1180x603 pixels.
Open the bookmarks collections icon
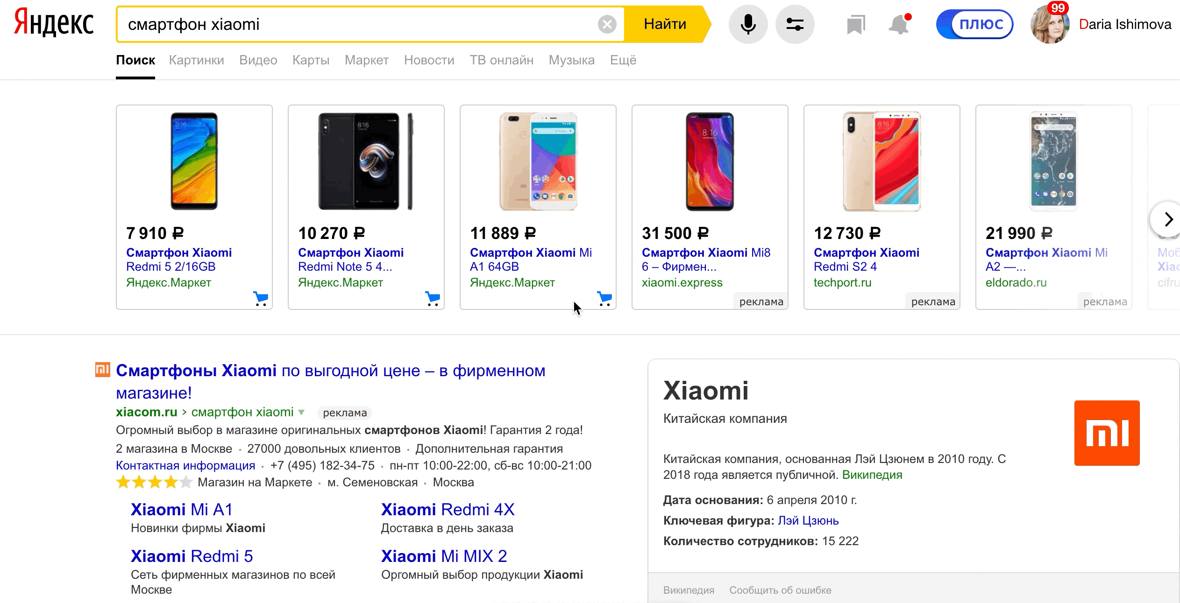tap(856, 24)
